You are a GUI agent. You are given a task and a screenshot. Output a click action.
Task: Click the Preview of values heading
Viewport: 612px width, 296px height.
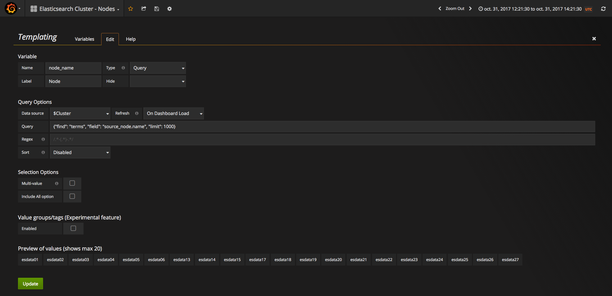coord(60,249)
